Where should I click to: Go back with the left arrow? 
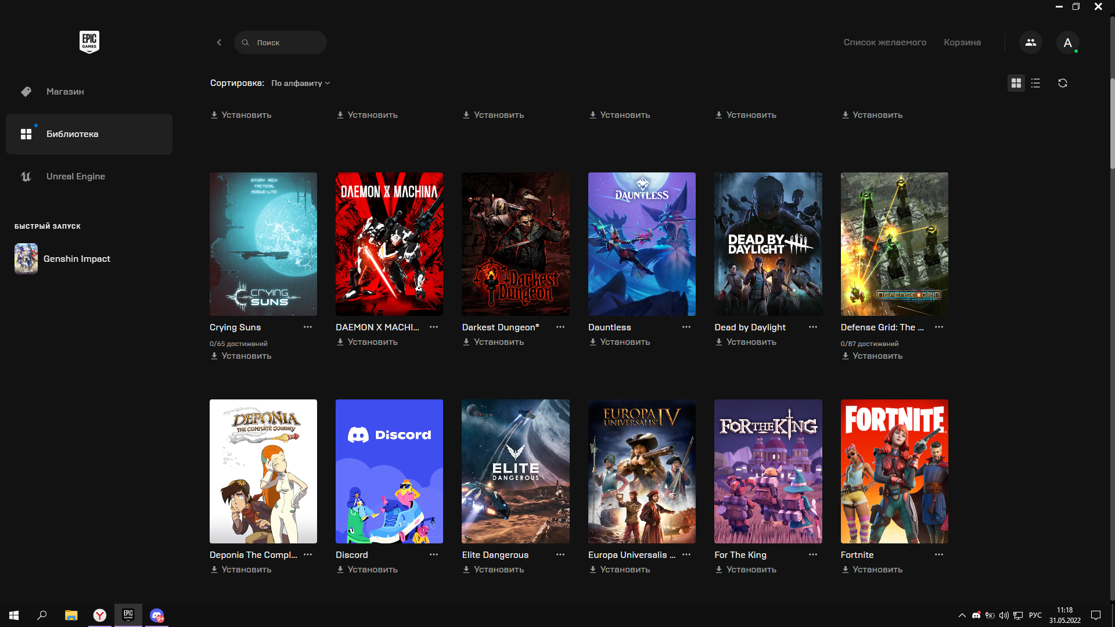219,42
